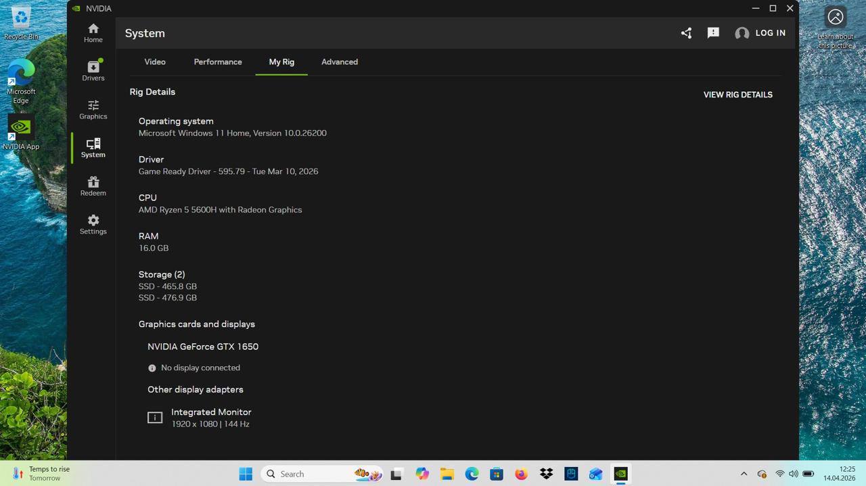The height and width of the screenshot is (486, 866).
Task: Open volume speaker tray icon
Action: (x=793, y=474)
